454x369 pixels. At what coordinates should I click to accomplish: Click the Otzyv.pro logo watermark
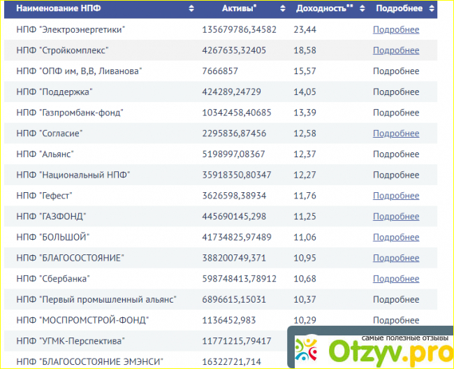pos(371,347)
